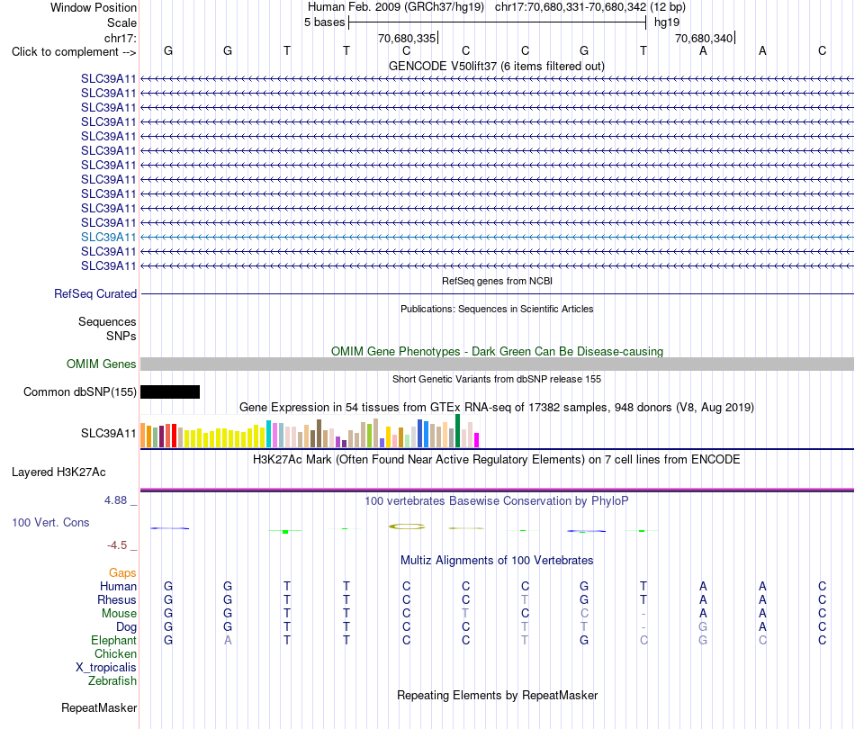Open 'RefSeq genes from NCBI' track title
Screen dimensions: 855x729
coord(497,281)
